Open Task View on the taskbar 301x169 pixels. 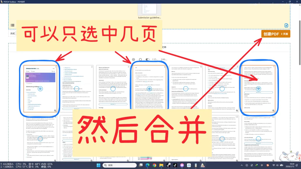pyautogui.click(x=141, y=165)
